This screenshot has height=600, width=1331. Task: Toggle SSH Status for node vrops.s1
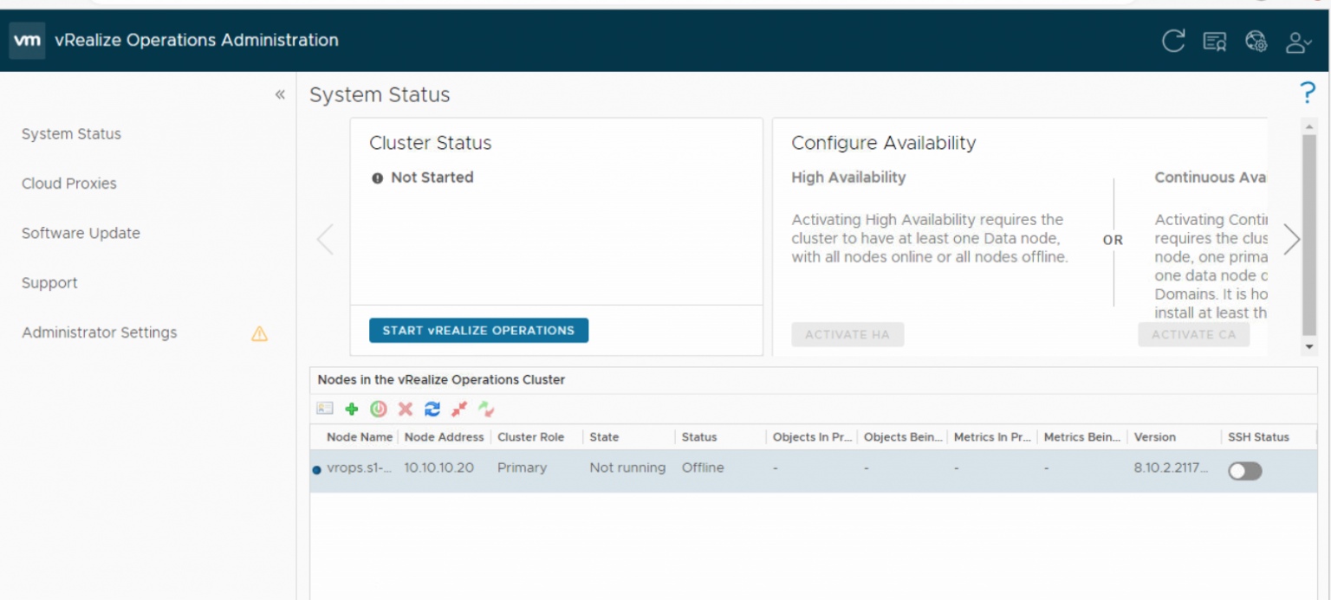(1245, 471)
